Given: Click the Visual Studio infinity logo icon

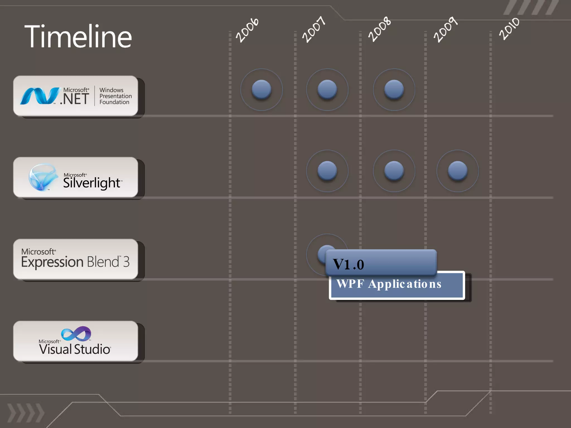Looking at the screenshot, I should pyautogui.click(x=76, y=334).
